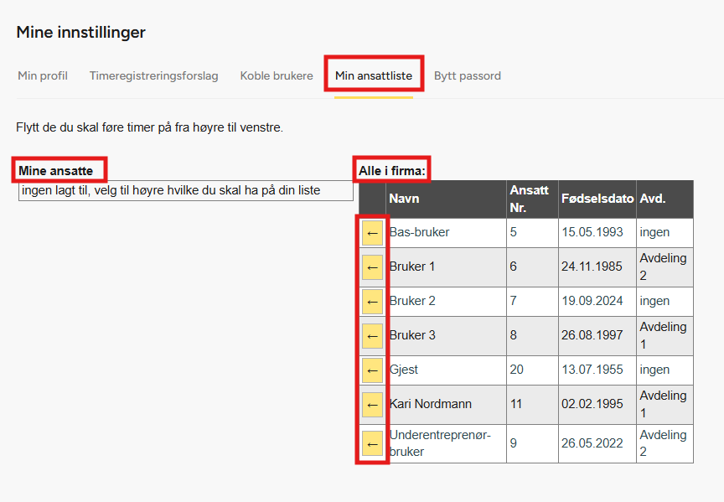Click the empty Mine ansatte list box
Image resolution: width=724 pixels, height=502 pixels.
(185, 191)
